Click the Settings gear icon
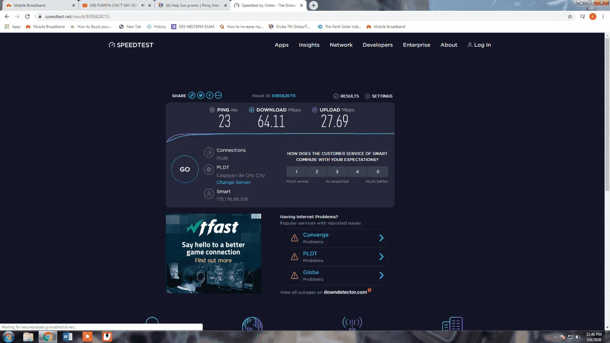The height and width of the screenshot is (343, 610). pyautogui.click(x=367, y=96)
